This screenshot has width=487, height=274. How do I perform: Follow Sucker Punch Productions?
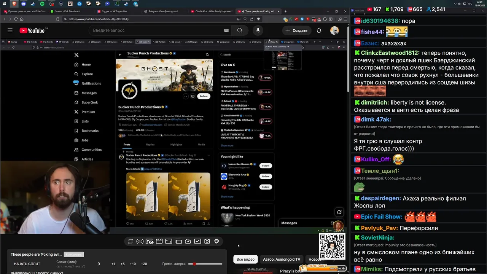pyautogui.click(x=204, y=96)
